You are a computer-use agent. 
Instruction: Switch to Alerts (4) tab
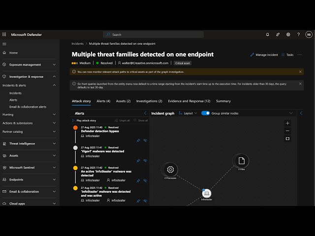point(103,101)
